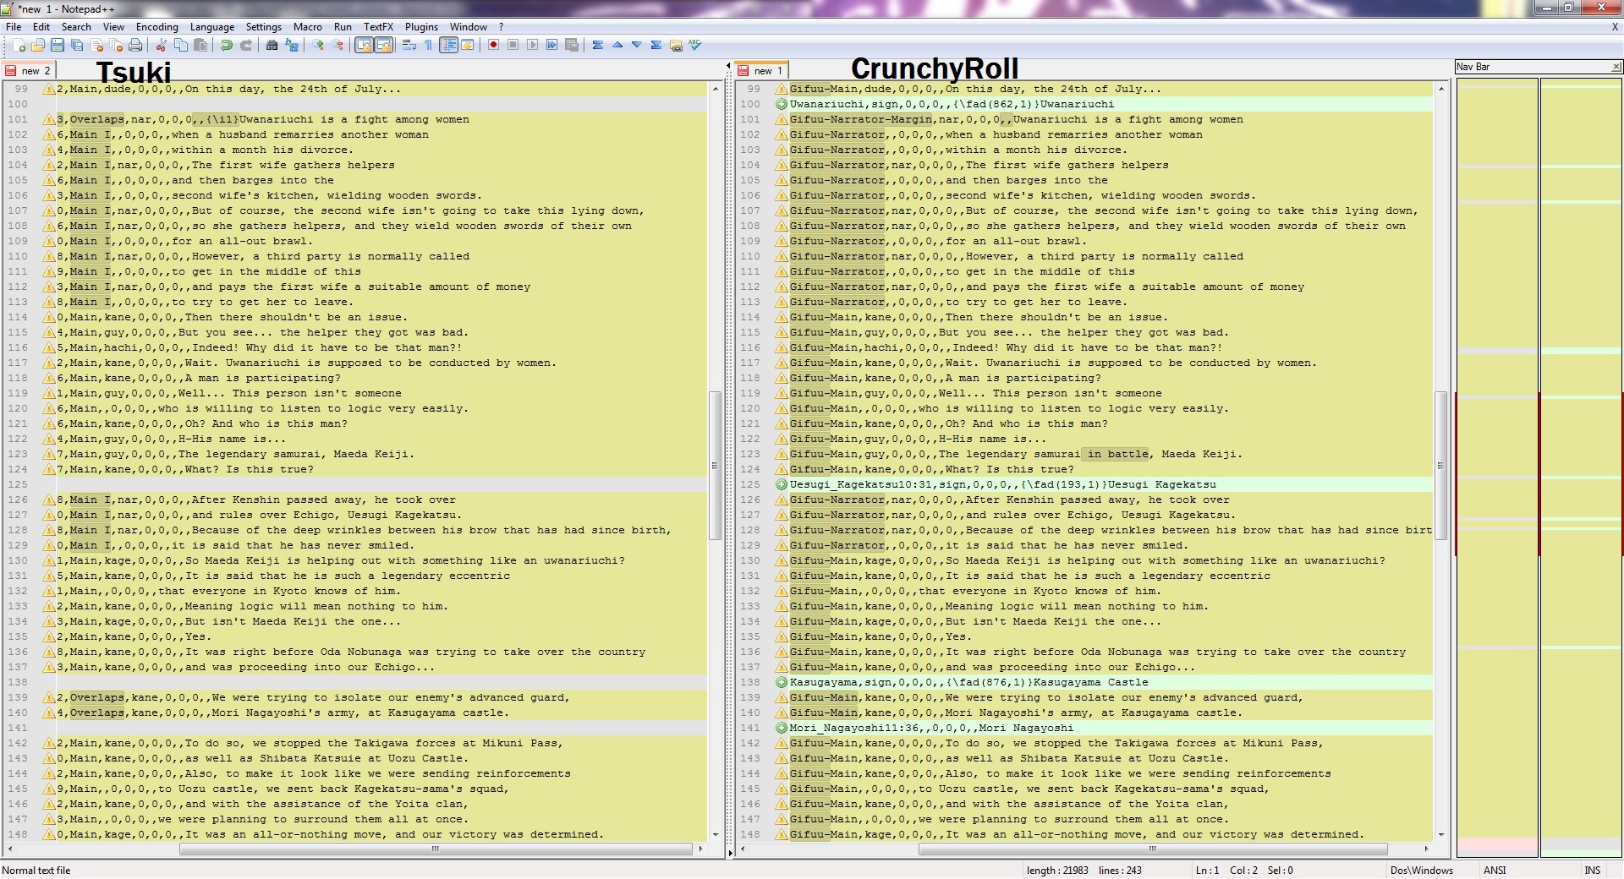Viewport: 1624px width, 879px height.
Task: Click the Open file toolbar icon
Action: 38,46
